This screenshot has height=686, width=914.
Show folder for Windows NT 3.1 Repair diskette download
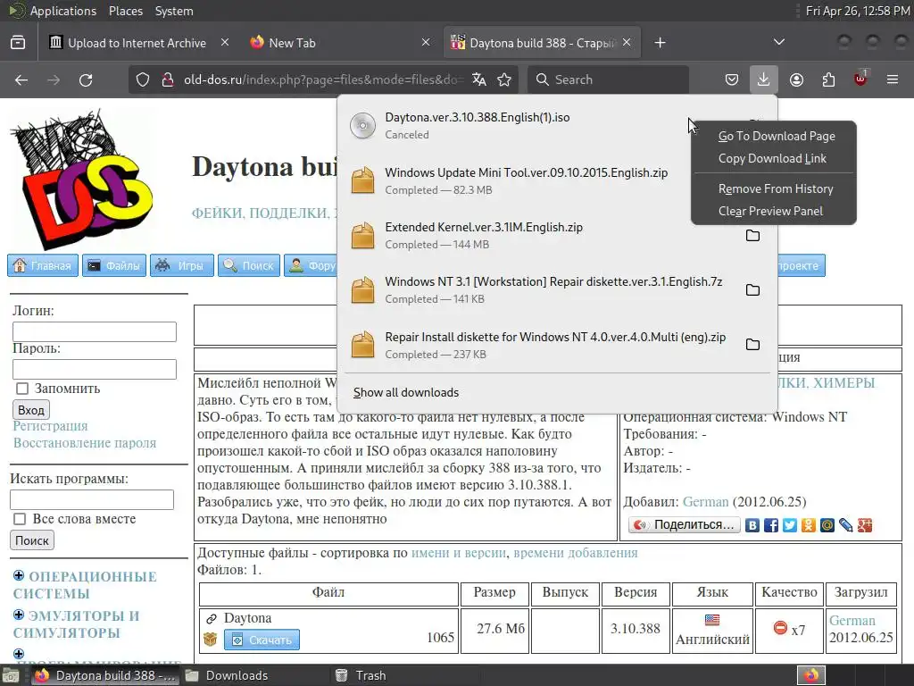(x=752, y=290)
